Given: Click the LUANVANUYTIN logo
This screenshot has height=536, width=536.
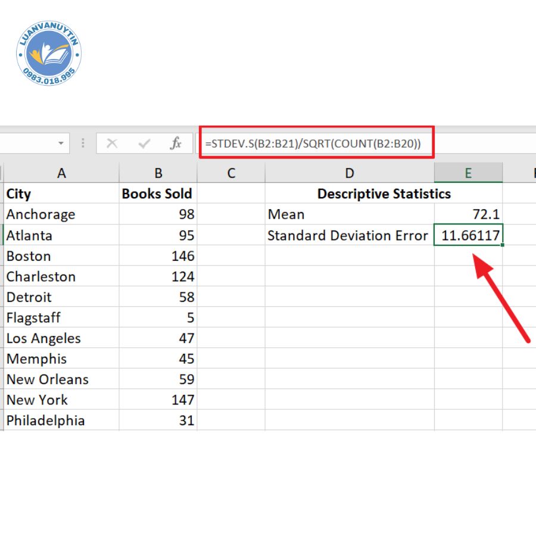Looking at the screenshot, I should [x=49, y=55].
